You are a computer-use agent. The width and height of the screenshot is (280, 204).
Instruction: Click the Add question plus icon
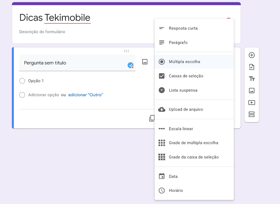pyautogui.click(x=252, y=55)
